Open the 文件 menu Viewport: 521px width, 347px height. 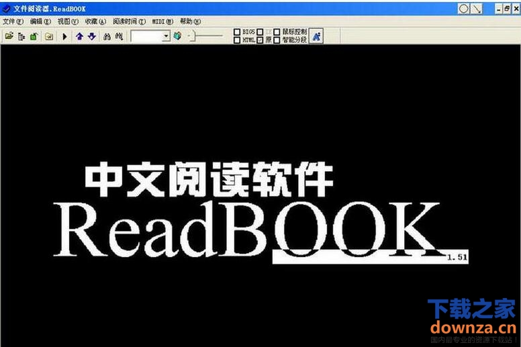12,21
